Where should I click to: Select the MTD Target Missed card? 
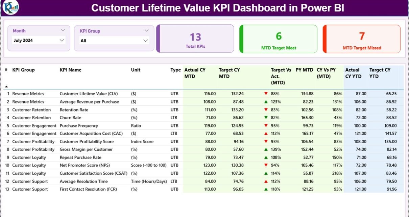click(x=362, y=39)
